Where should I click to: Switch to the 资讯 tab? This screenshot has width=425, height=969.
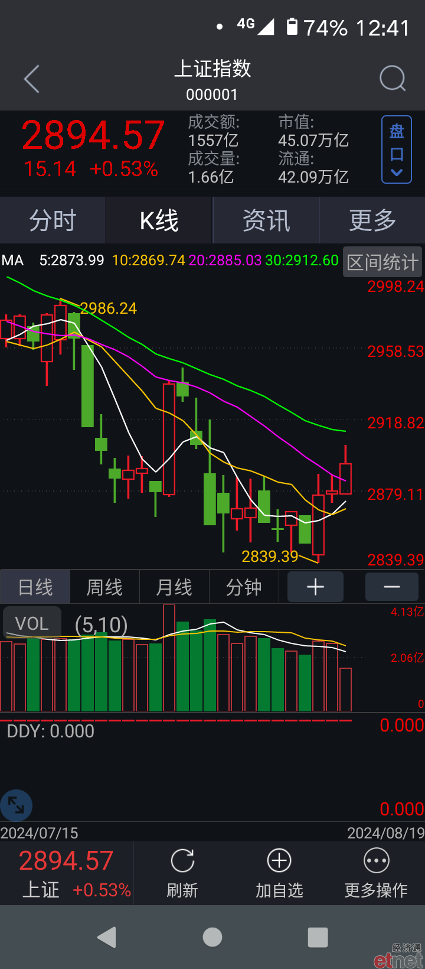[266, 220]
